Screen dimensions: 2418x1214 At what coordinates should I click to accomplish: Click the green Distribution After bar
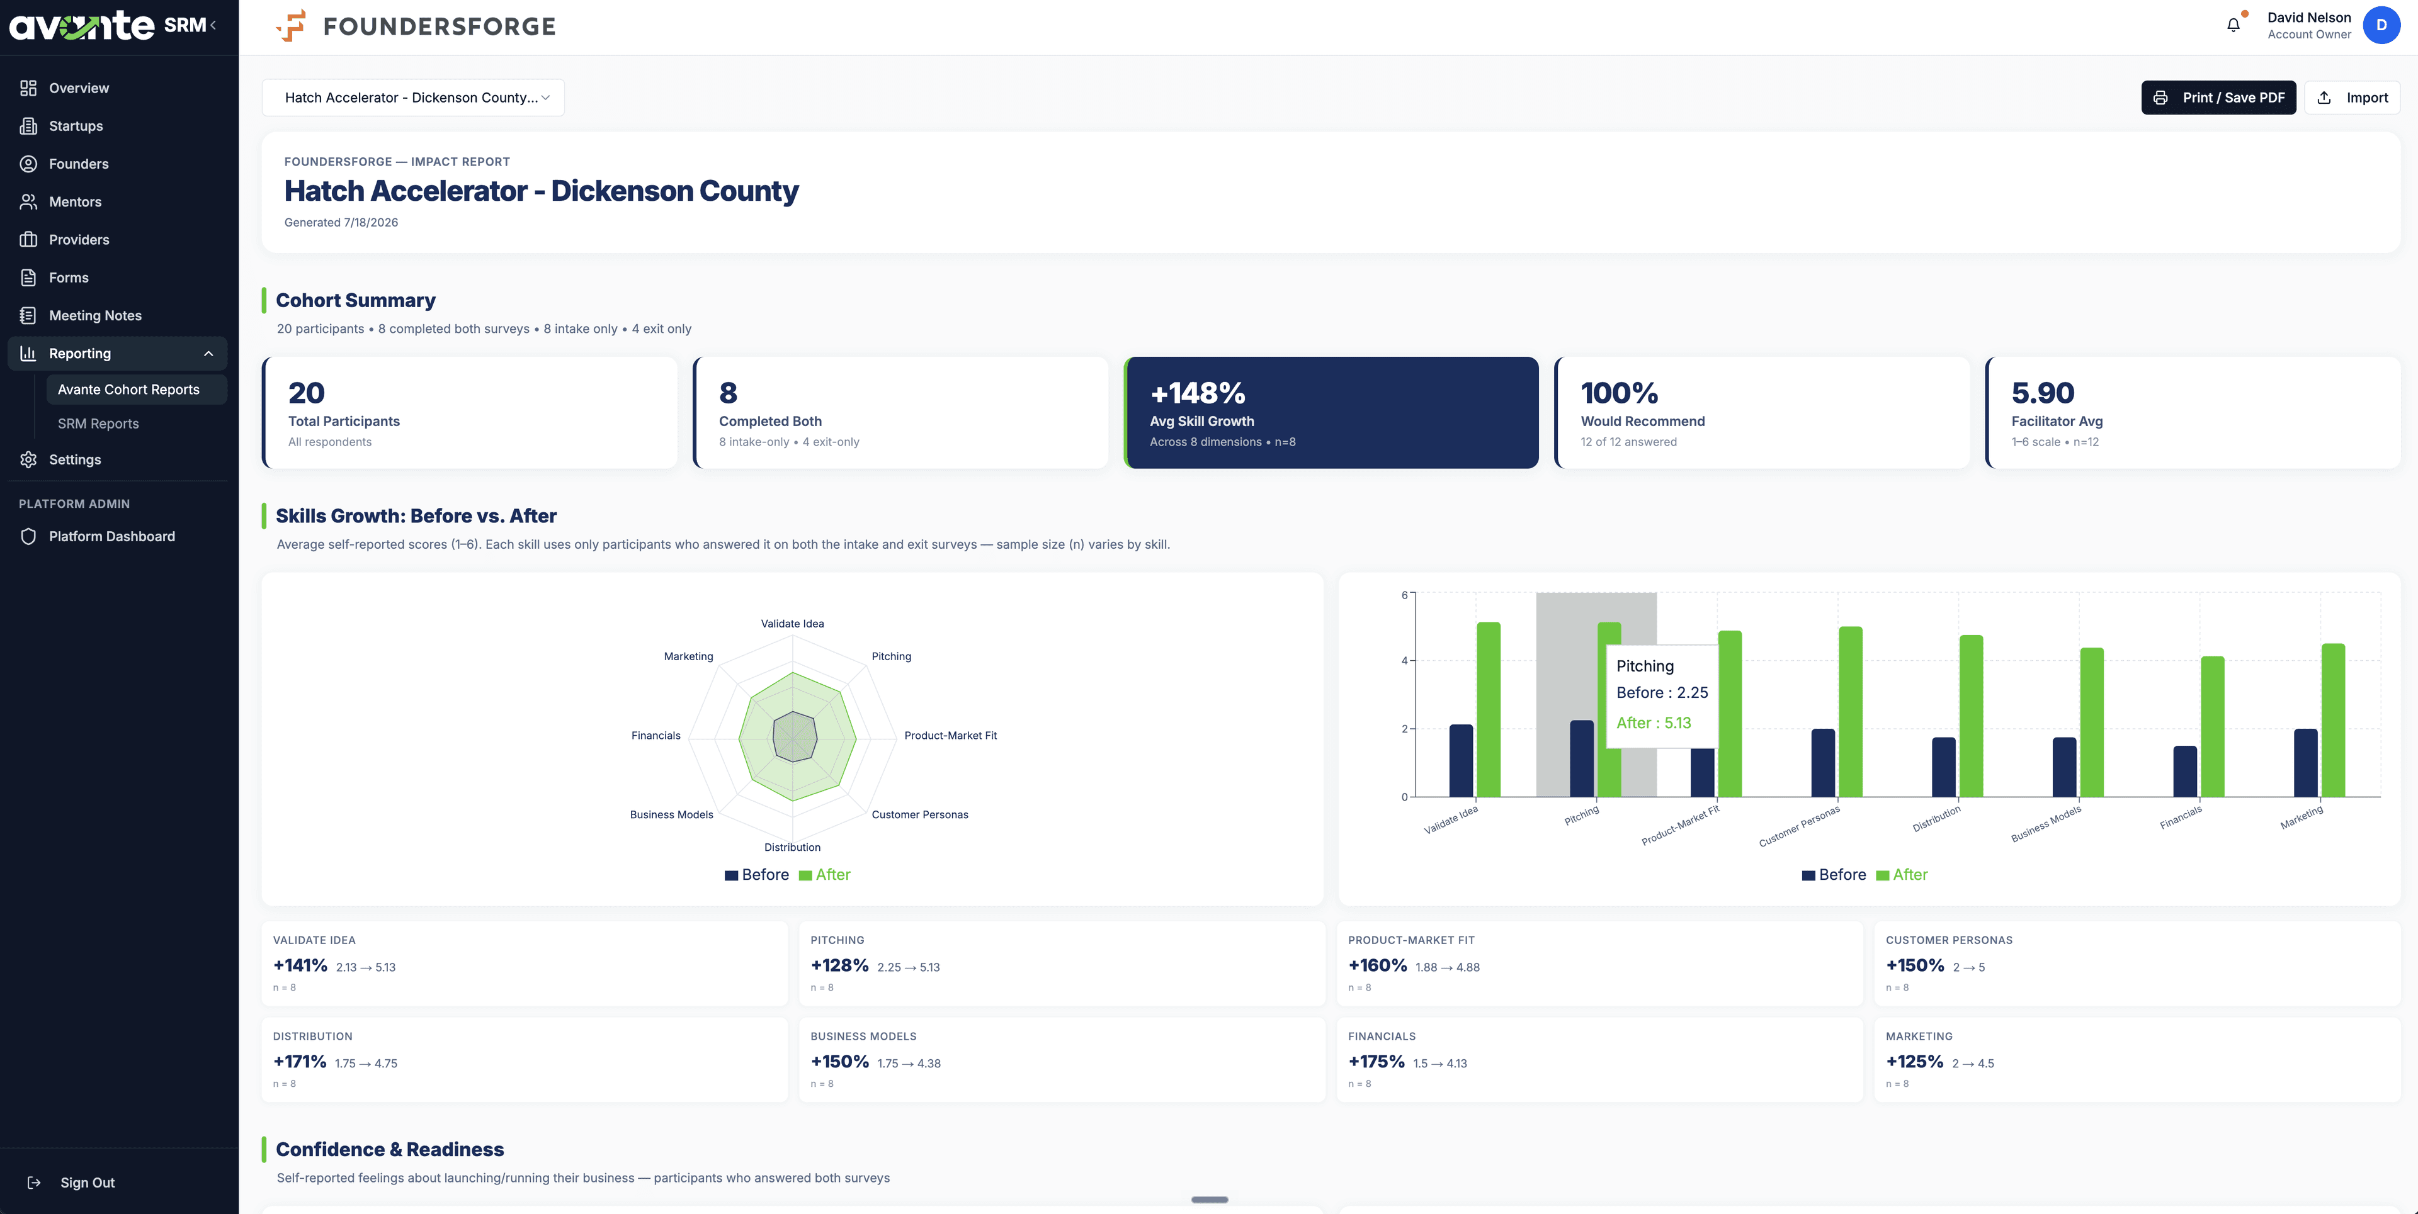click(1971, 716)
